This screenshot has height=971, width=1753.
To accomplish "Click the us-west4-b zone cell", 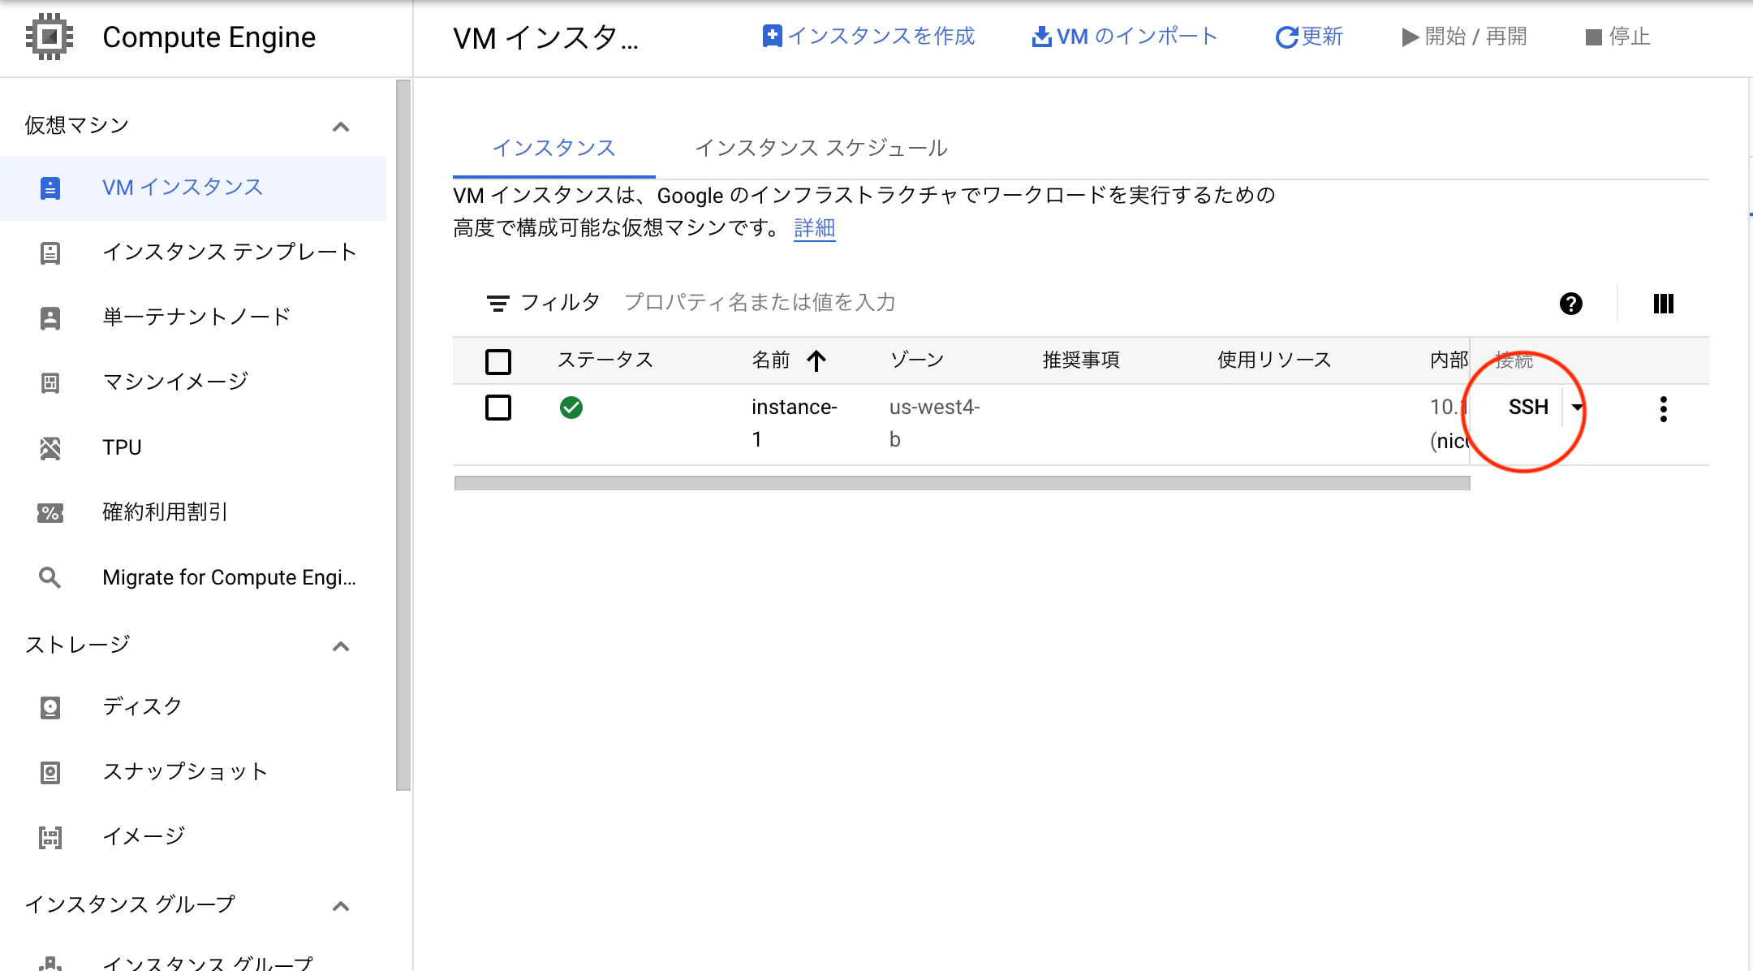I will [x=934, y=423].
